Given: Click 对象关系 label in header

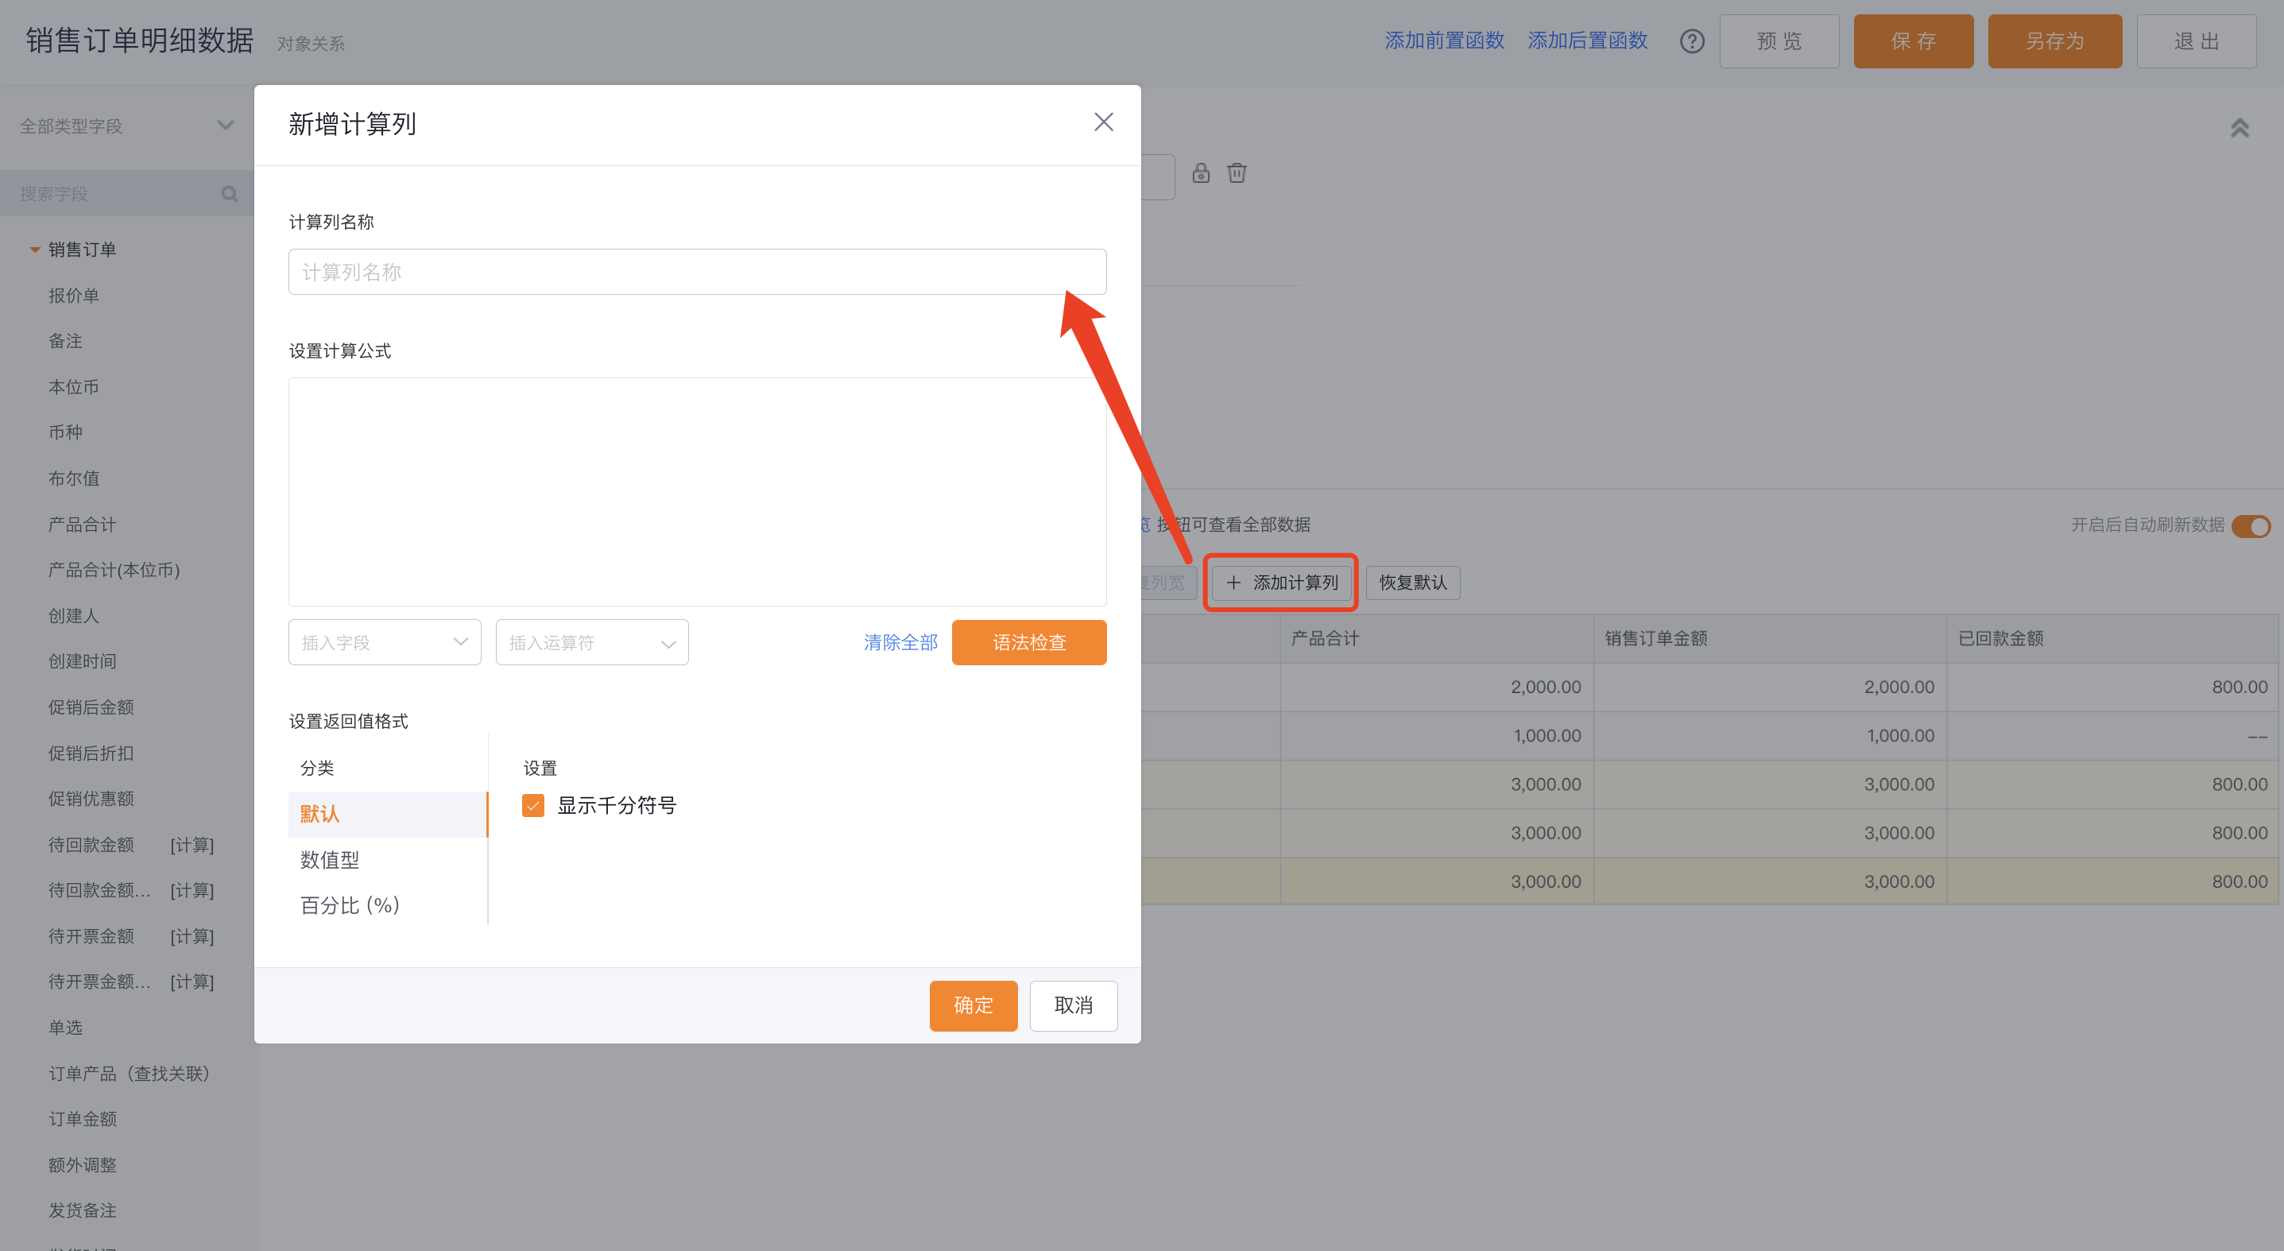Looking at the screenshot, I should tap(312, 44).
